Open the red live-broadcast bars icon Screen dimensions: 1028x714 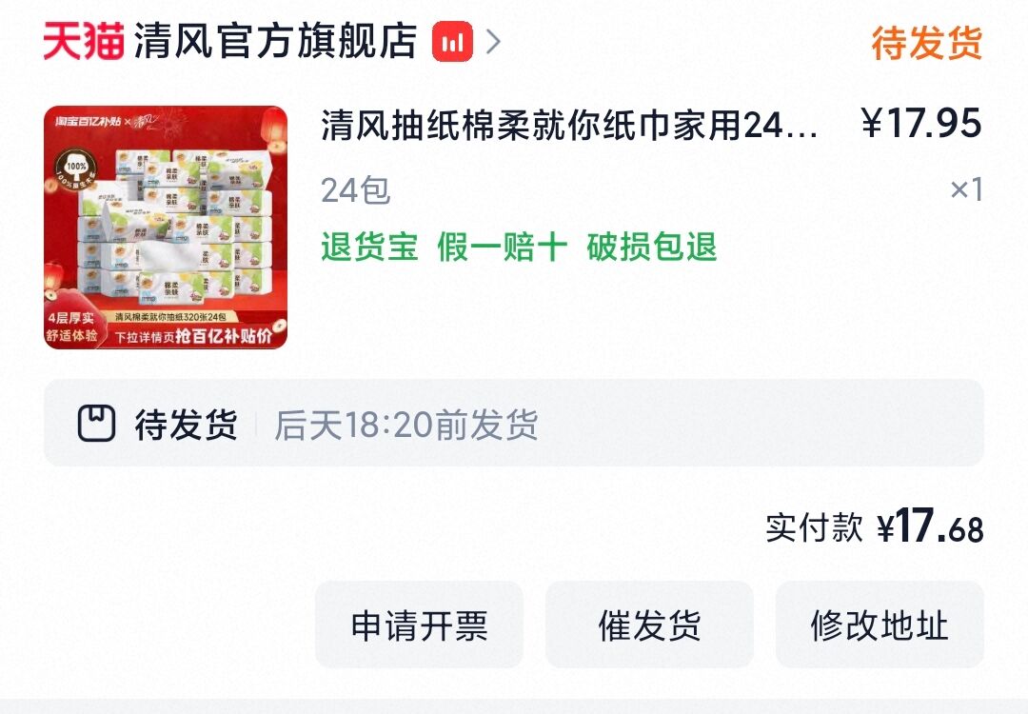pos(452,41)
